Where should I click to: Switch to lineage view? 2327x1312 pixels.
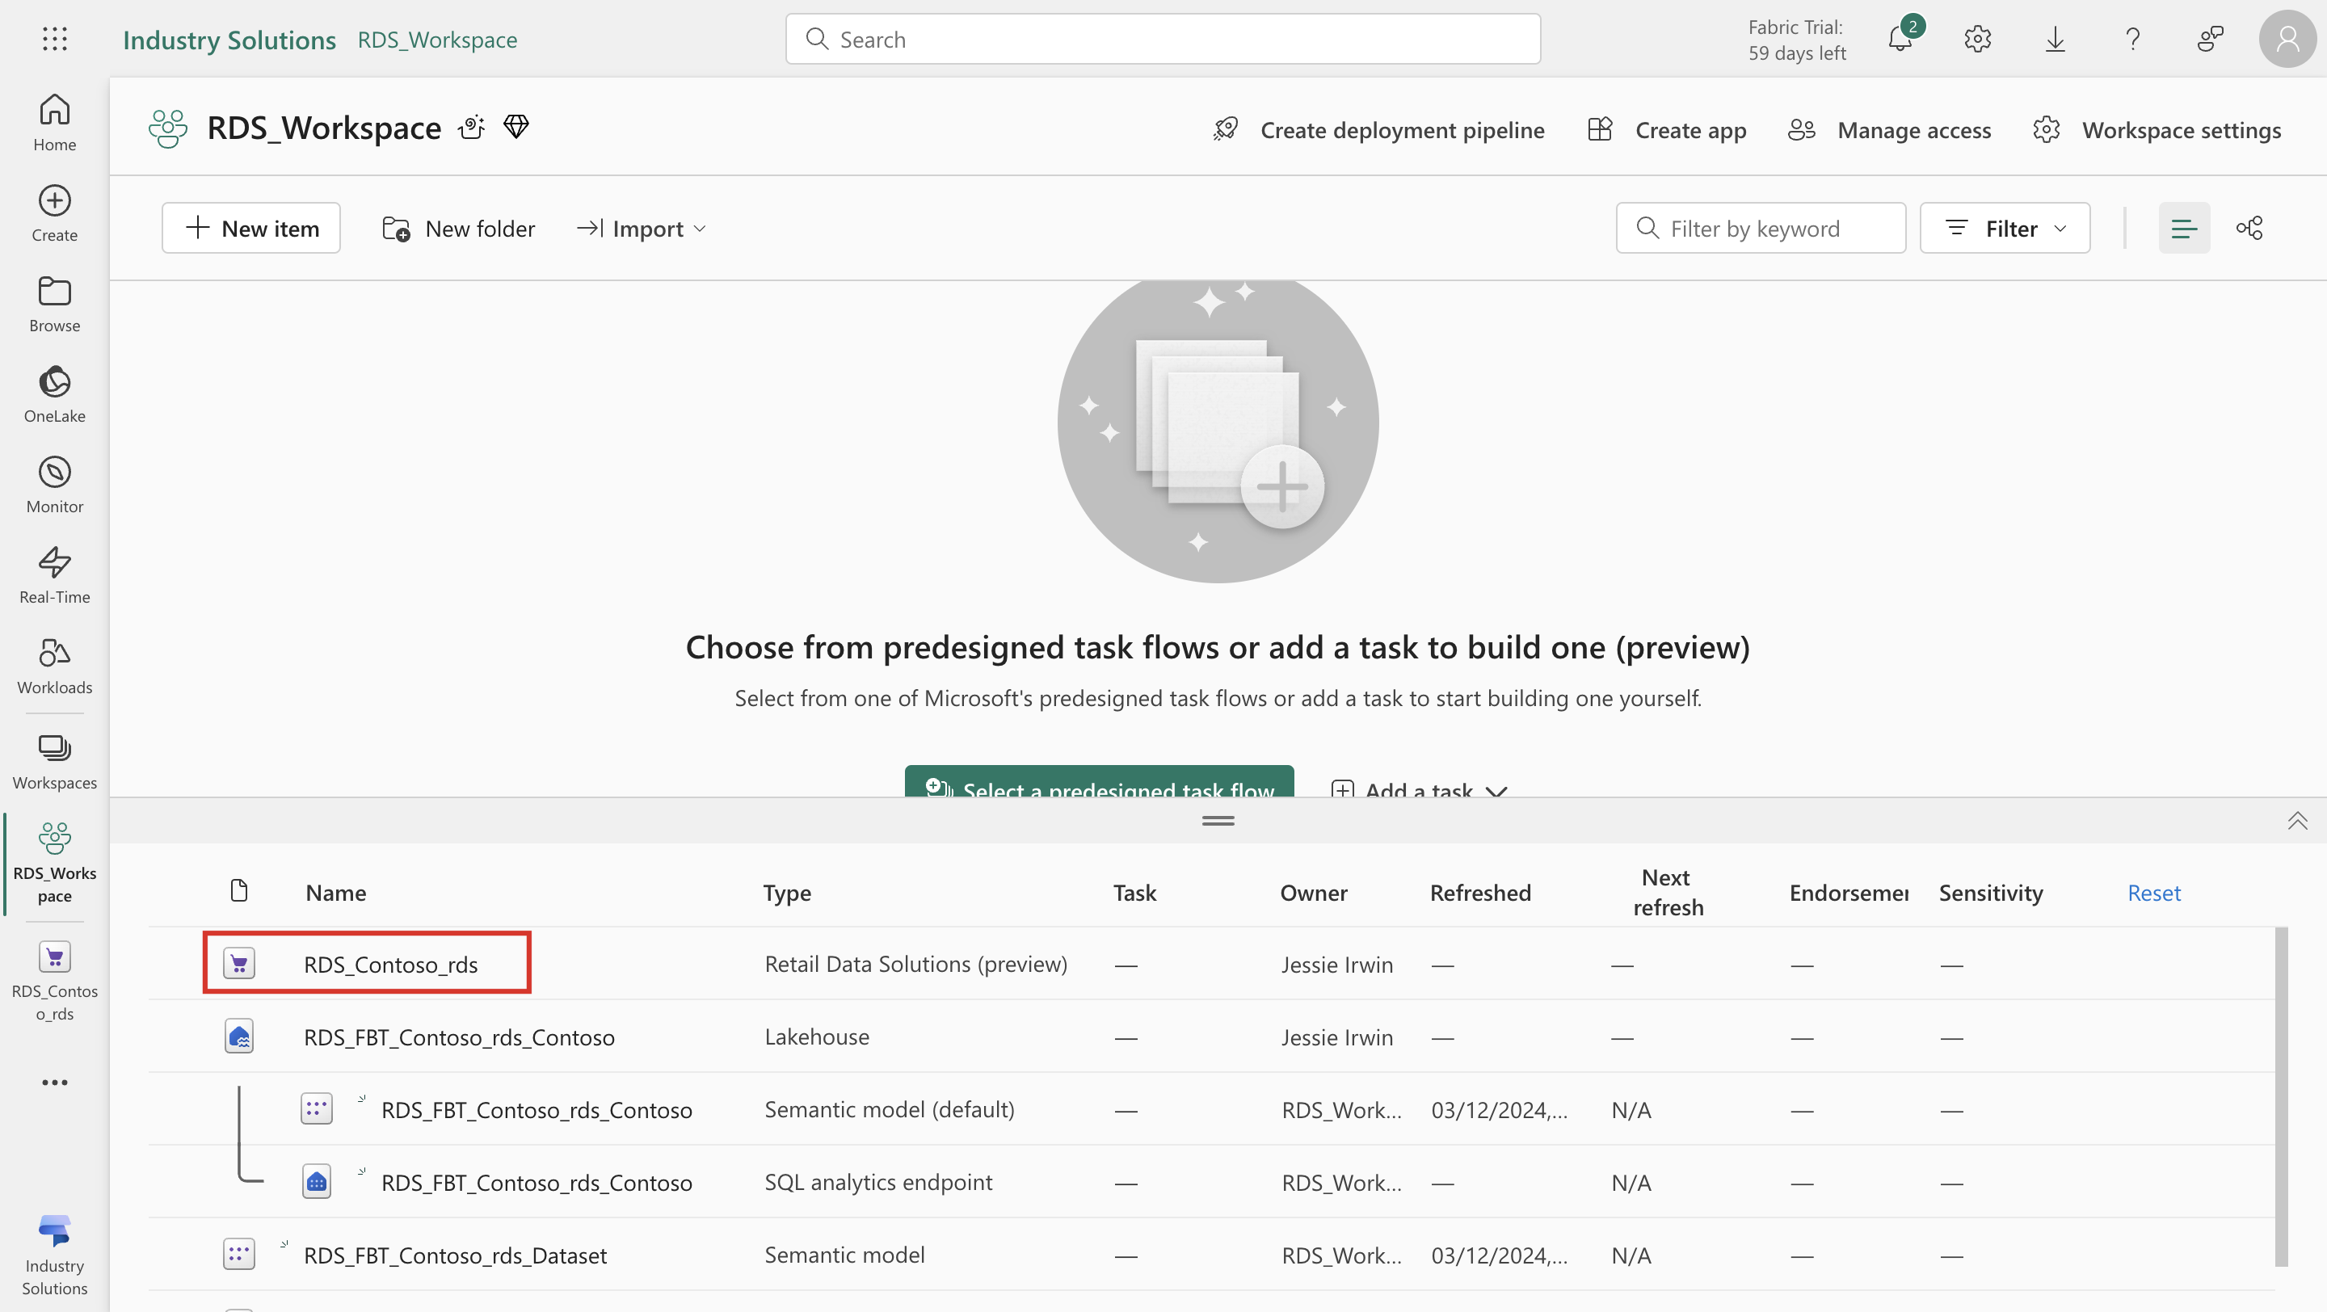click(2249, 228)
